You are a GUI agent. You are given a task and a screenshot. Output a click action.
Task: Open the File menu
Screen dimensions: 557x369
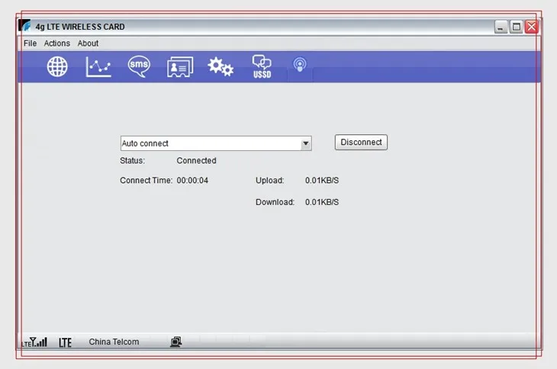pyautogui.click(x=30, y=43)
